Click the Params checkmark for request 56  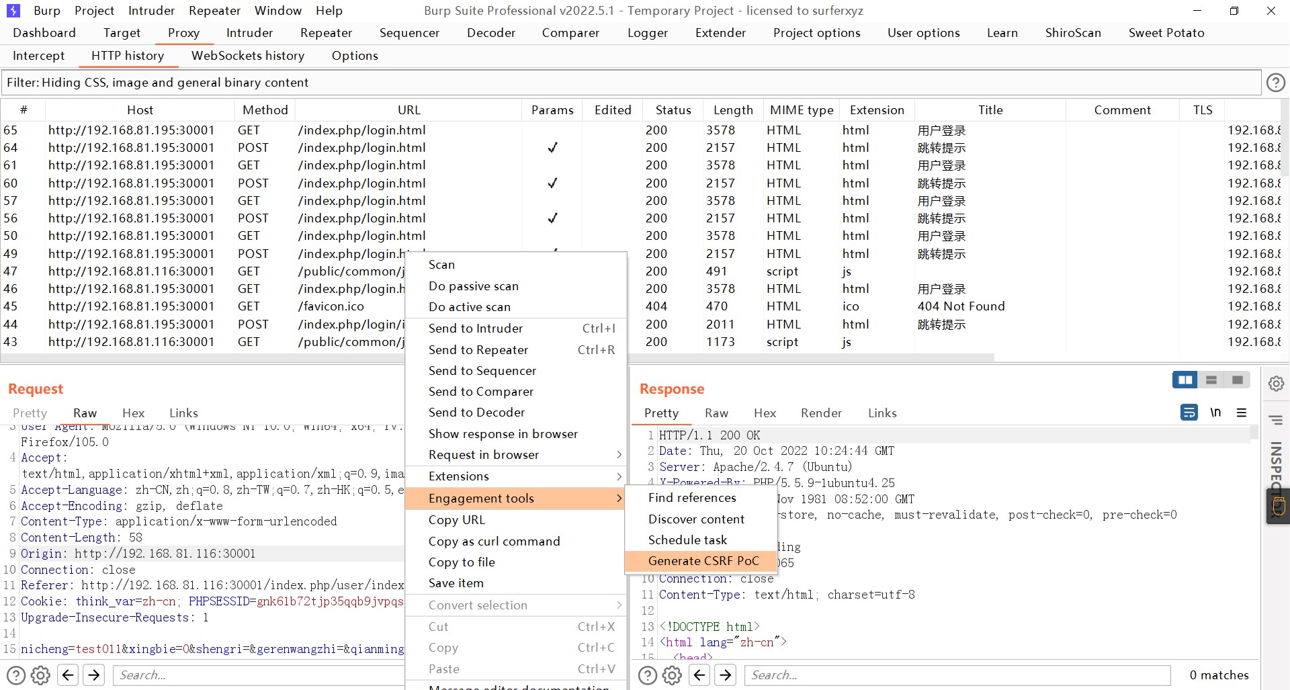point(552,218)
